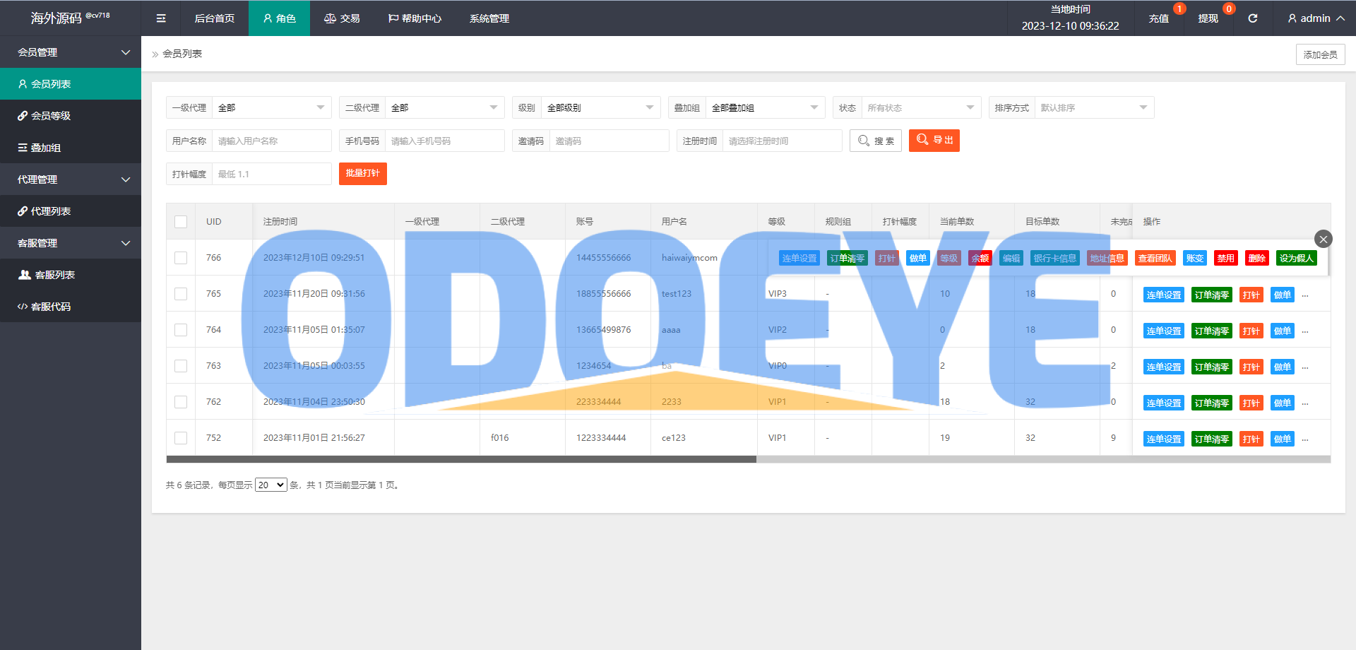1356x650 pixels.
Task: Click the orange 导出 export button
Action: pyautogui.click(x=934, y=141)
